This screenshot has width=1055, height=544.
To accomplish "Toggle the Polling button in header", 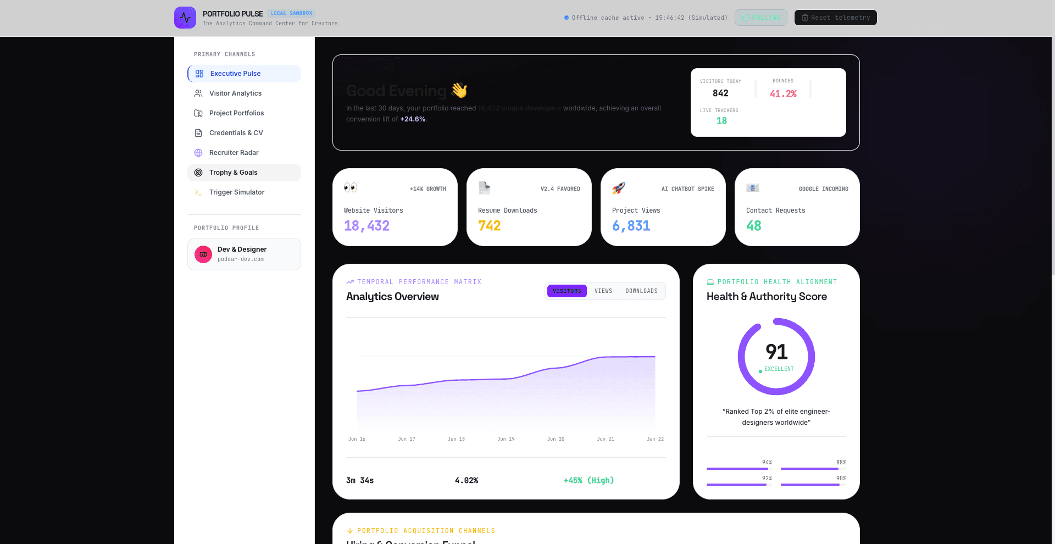I will click(761, 18).
